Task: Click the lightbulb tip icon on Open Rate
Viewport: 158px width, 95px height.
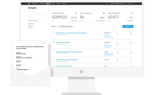Action: (x=83, y=20)
